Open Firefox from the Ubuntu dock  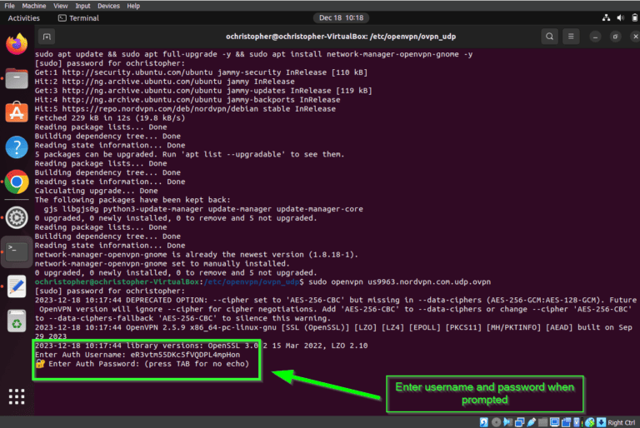[x=17, y=43]
